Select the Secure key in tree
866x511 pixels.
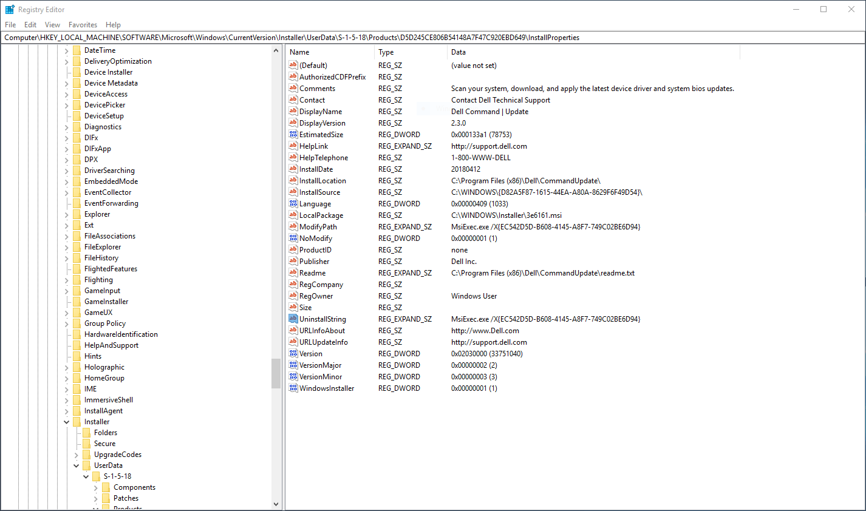coord(104,444)
